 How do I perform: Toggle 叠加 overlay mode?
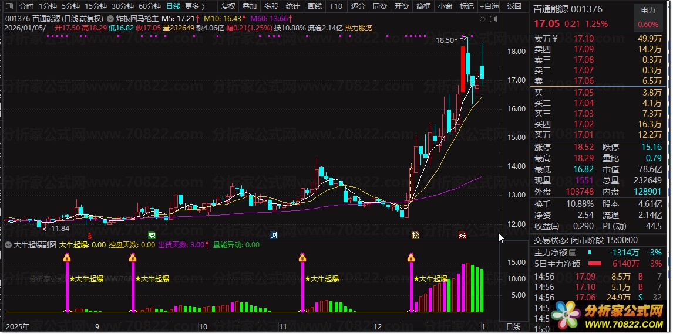[x=250, y=6]
